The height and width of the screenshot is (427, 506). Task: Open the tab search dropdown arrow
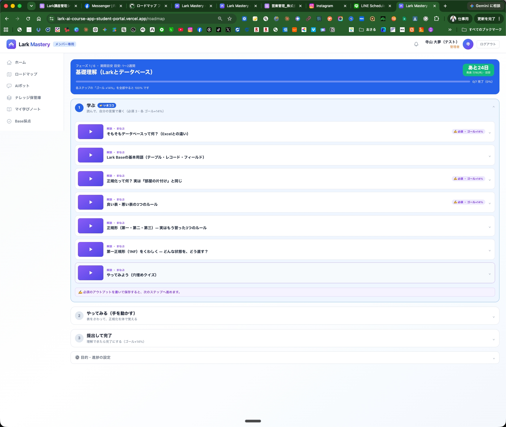tap(31, 6)
